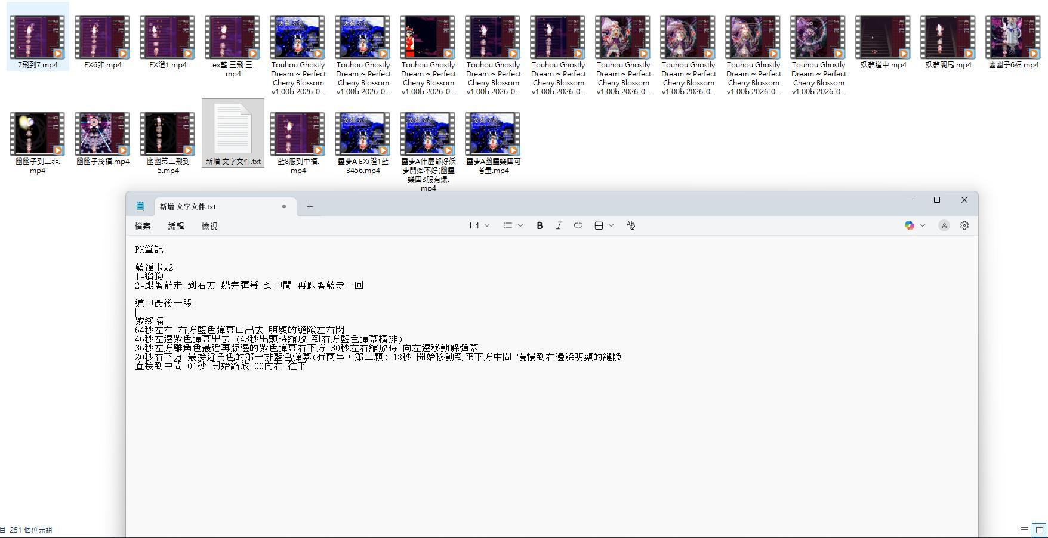The width and height of the screenshot is (1048, 538).
Task: Click the line starting with 64秒左右
Action: [240, 330]
